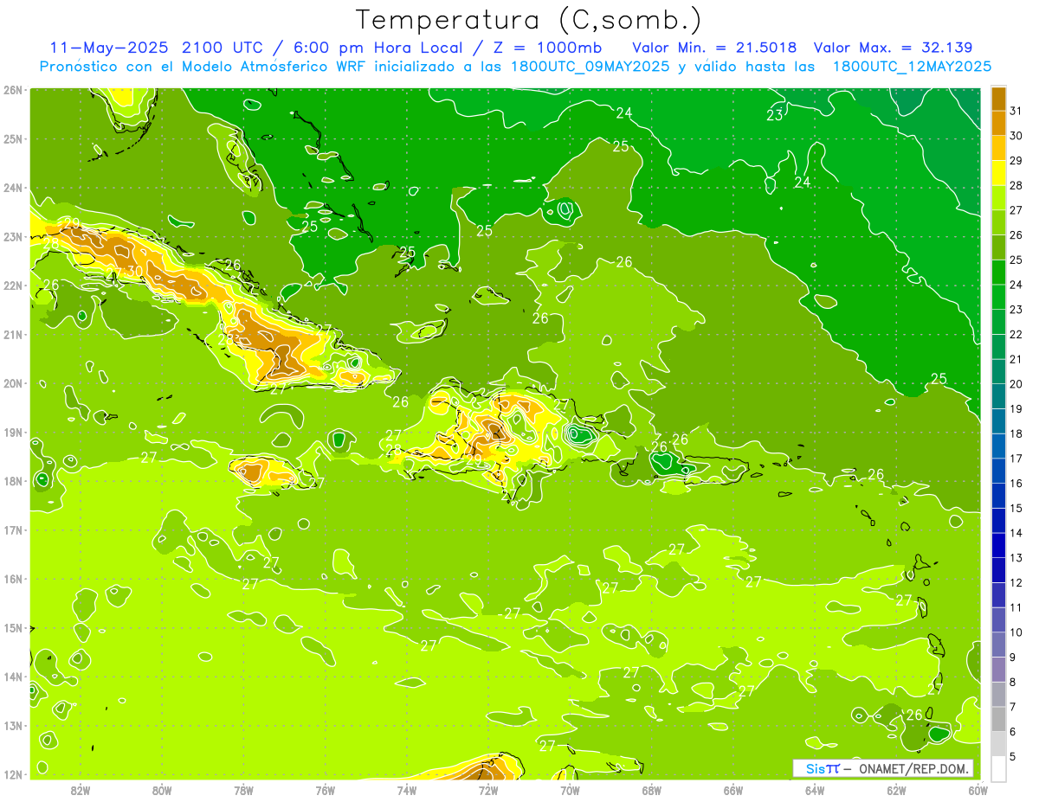
Task: Click the '60W' longitude axis label
Action: (x=978, y=790)
